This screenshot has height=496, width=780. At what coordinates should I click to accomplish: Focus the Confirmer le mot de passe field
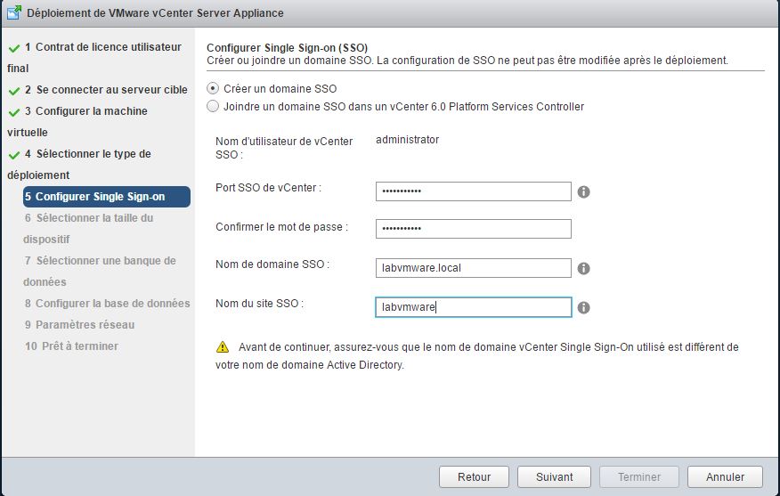tap(473, 229)
